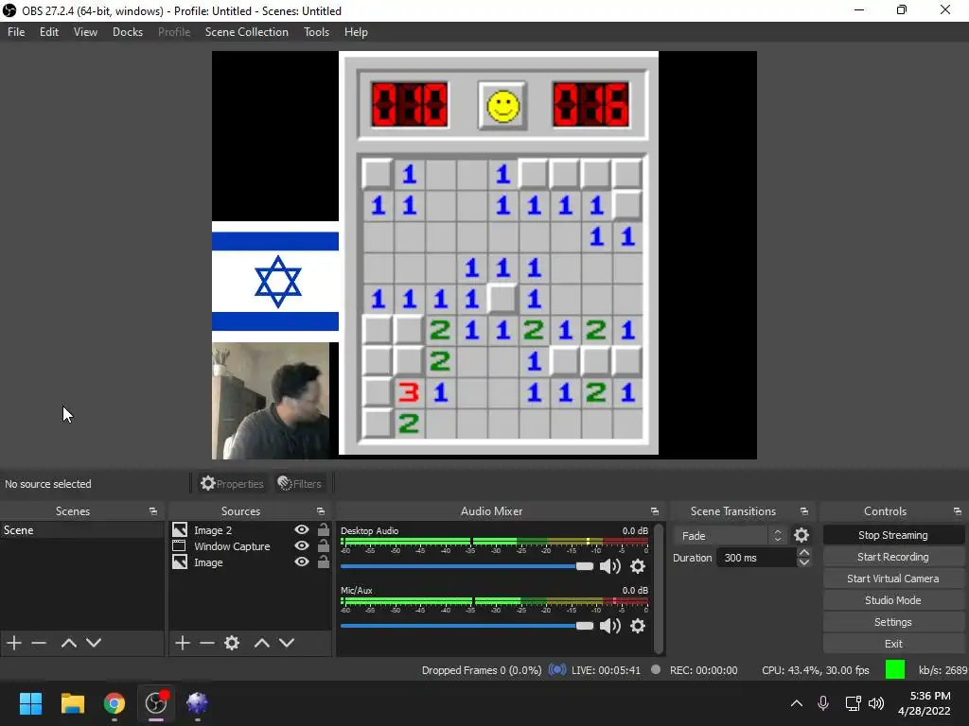Click Stop Streaming button
This screenshot has width=969, height=726.
pyautogui.click(x=893, y=535)
